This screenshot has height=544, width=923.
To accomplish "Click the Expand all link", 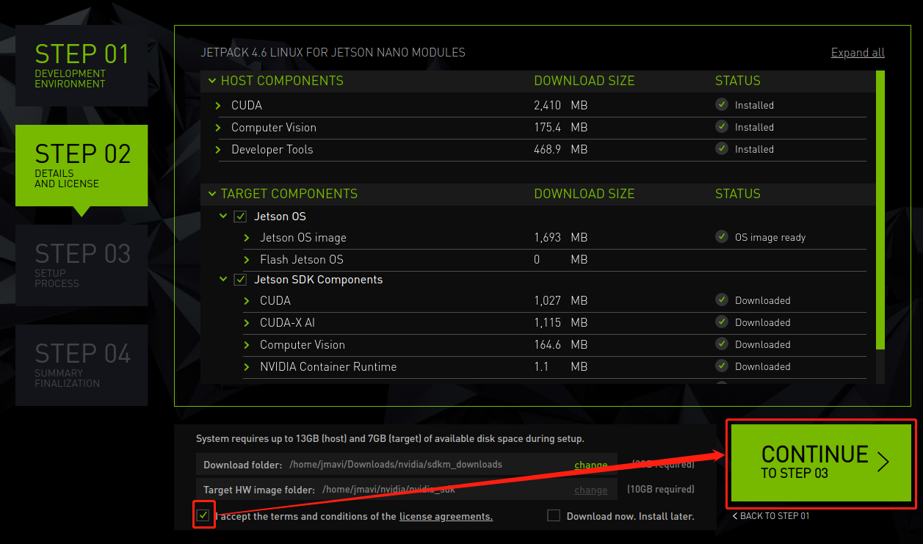I will [858, 53].
